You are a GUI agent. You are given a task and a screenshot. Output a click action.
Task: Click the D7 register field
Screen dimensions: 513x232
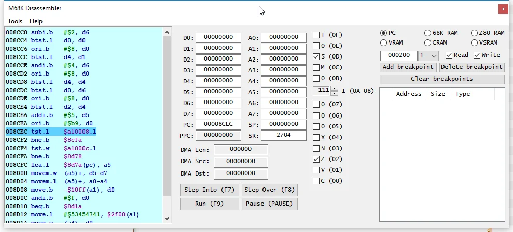[x=218, y=114]
